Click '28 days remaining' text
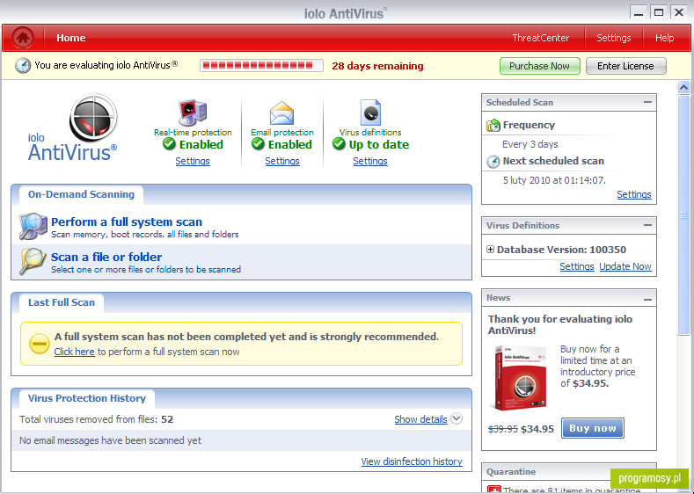 point(377,66)
